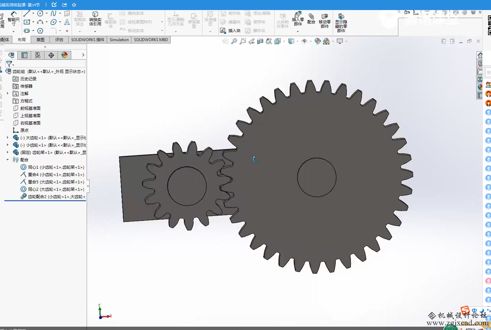491x330 pixels.
Task: Click Zoom to Area magnifier icon
Action: click(243, 41)
